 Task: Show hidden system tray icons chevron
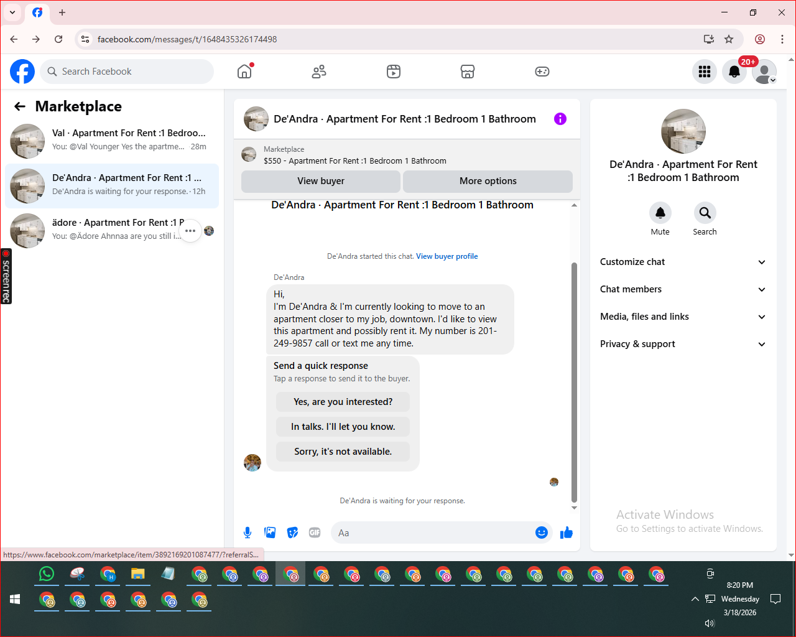pyautogui.click(x=695, y=599)
